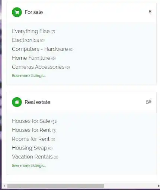160x190 pixels.
Task: Expand See more listings under For sale
Action: (29, 76)
